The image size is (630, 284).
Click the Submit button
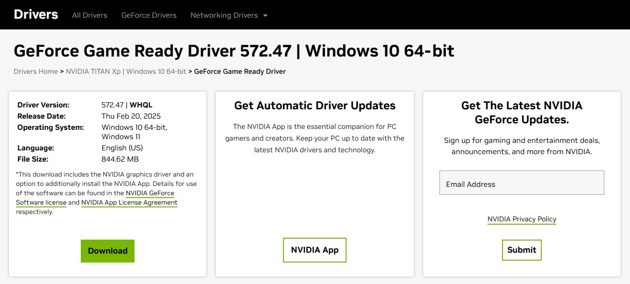pos(522,250)
